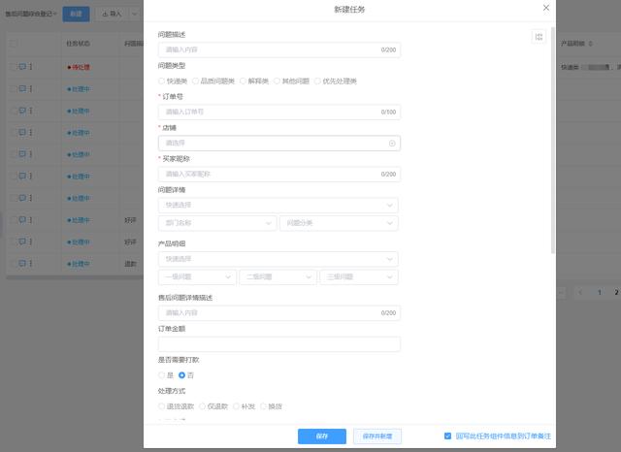This screenshot has width=621, height=452.
Task: Expand the 部门名称 dropdown
Action: pyautogui.click(x=217, y=223)
